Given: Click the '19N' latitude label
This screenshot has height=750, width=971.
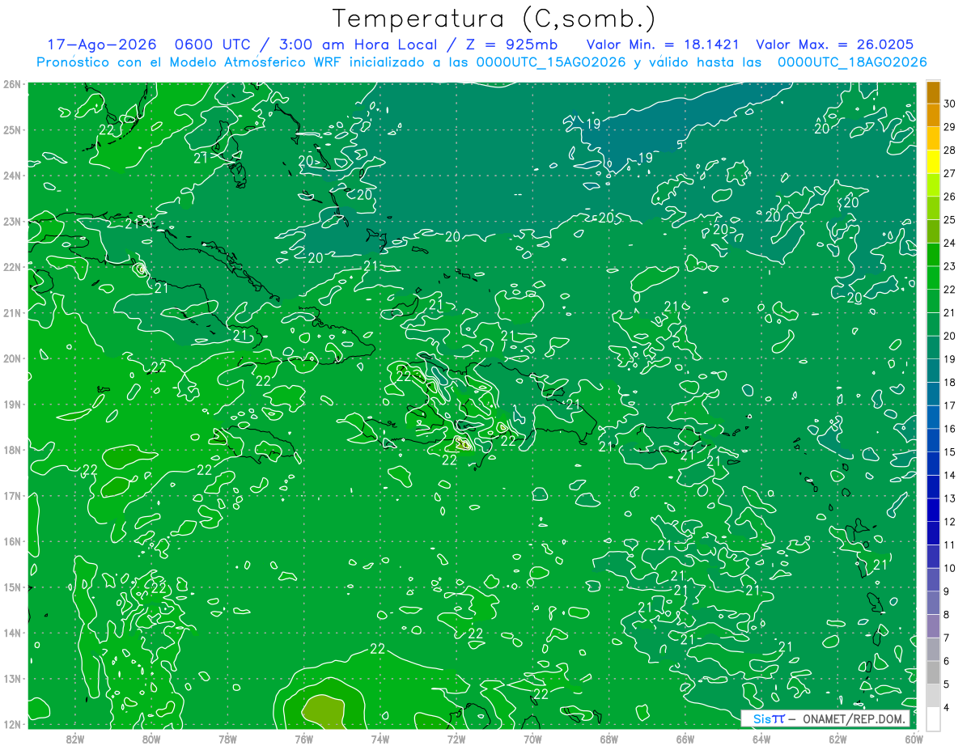Looking at the screenshot, I should point(11,404).
